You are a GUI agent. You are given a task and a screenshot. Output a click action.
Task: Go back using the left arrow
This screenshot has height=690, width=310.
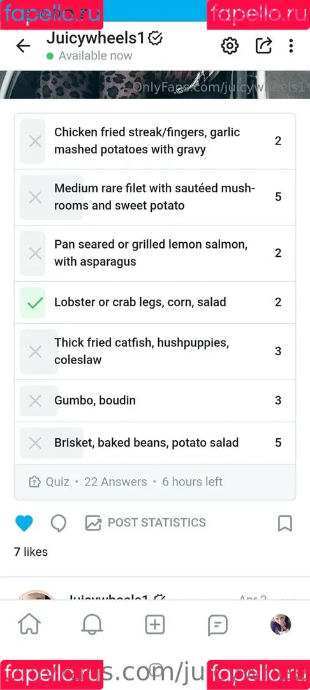23,46
